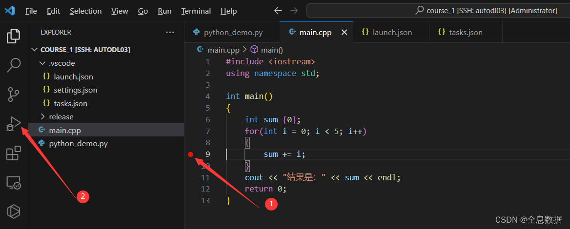
Task: Open the Search view in activity bar
Action: pyautogui.click(x=14, y=65)
